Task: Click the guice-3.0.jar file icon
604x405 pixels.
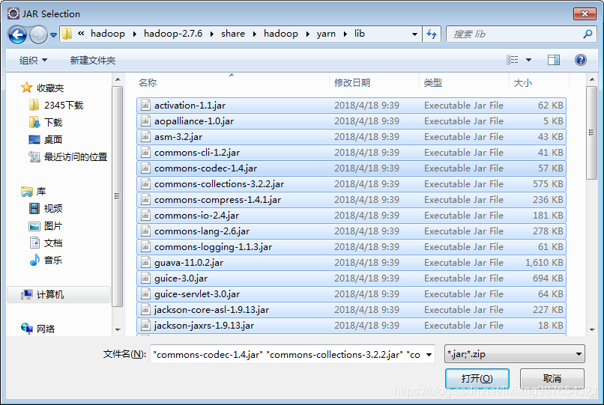Action: (145, 278)
